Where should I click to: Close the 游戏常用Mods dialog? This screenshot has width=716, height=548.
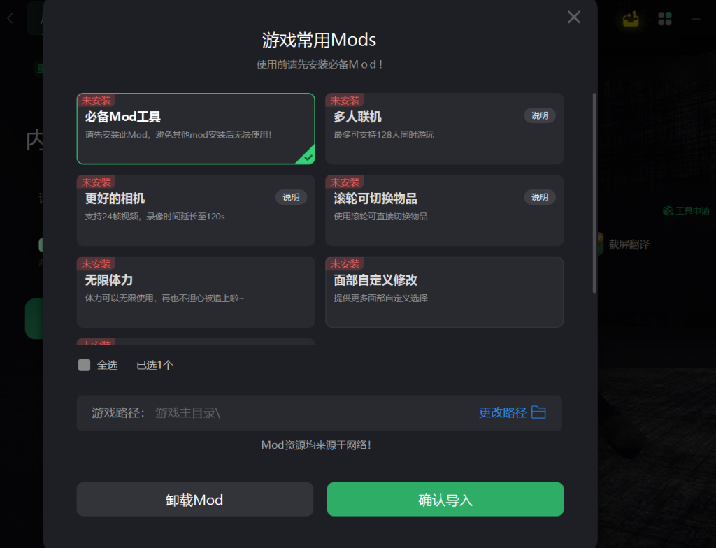573,17
